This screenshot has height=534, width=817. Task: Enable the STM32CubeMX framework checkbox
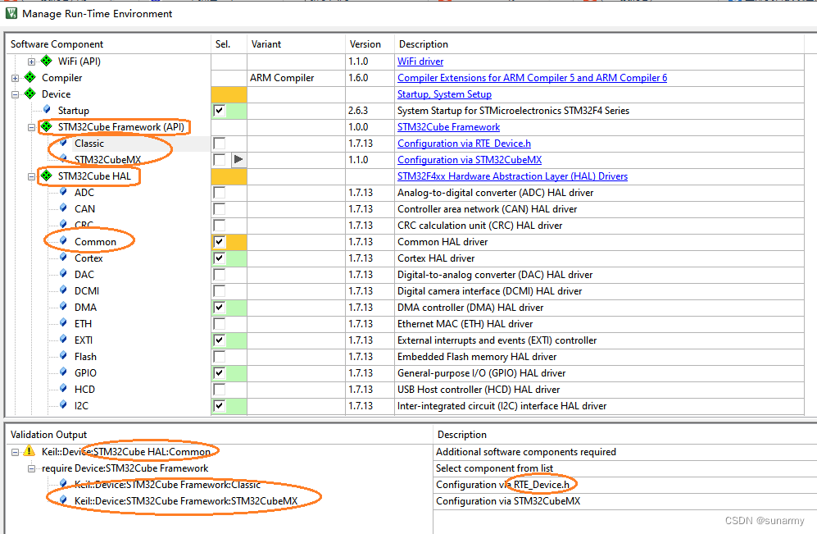coord(220,160)
